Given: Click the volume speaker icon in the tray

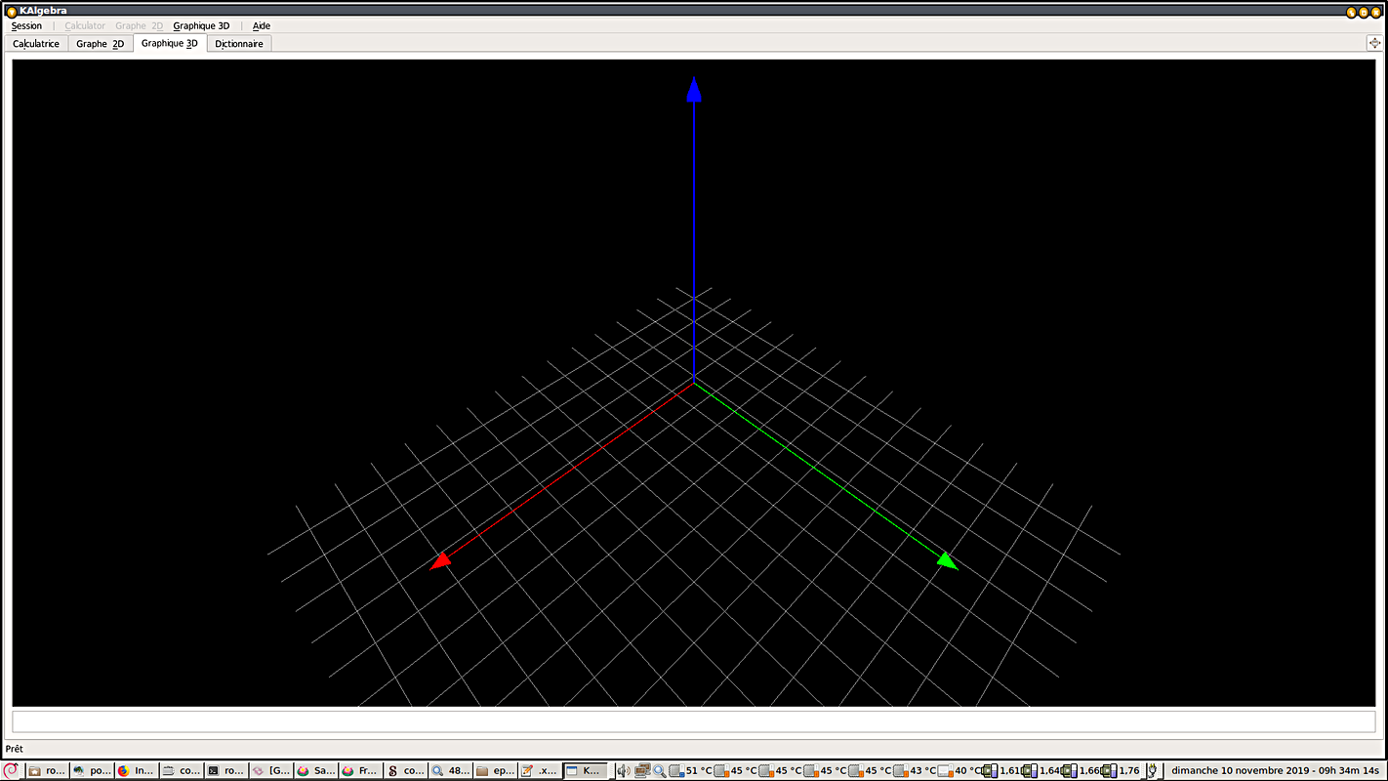Looking at the screenshot, I should [x=624, y=770].
